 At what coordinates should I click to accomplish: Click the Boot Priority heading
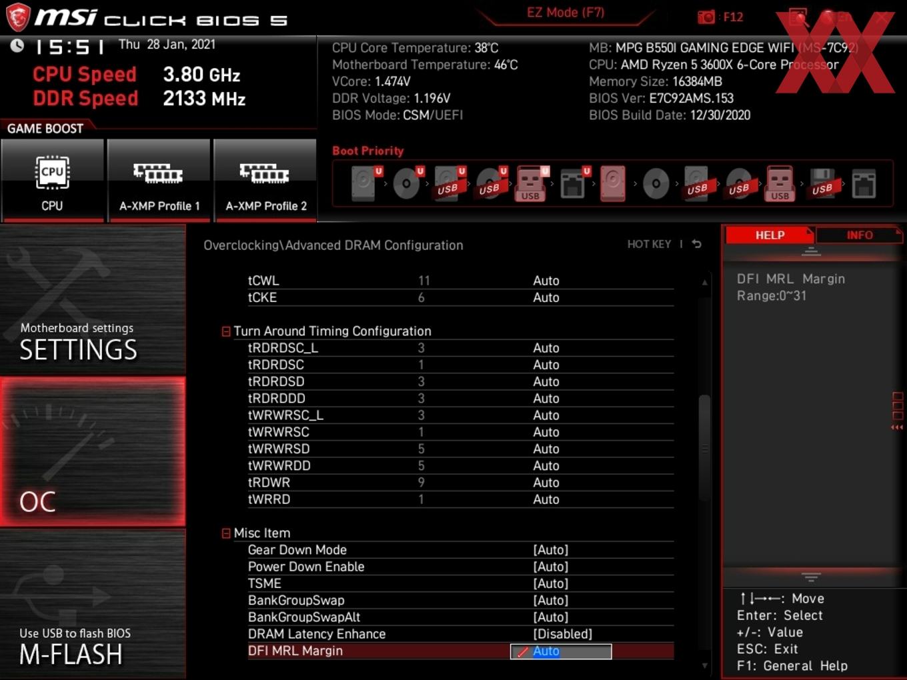[x=368, y=151]
